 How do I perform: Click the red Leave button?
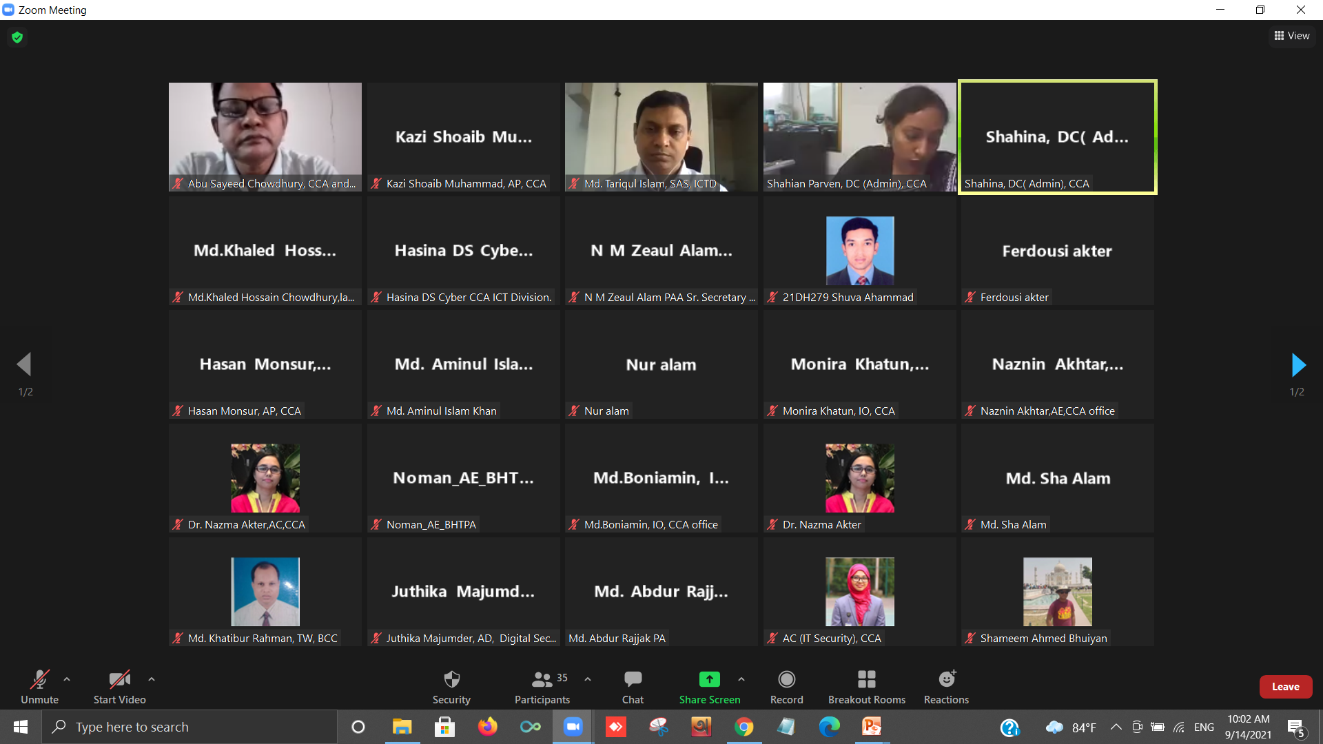click(1286, 687)
